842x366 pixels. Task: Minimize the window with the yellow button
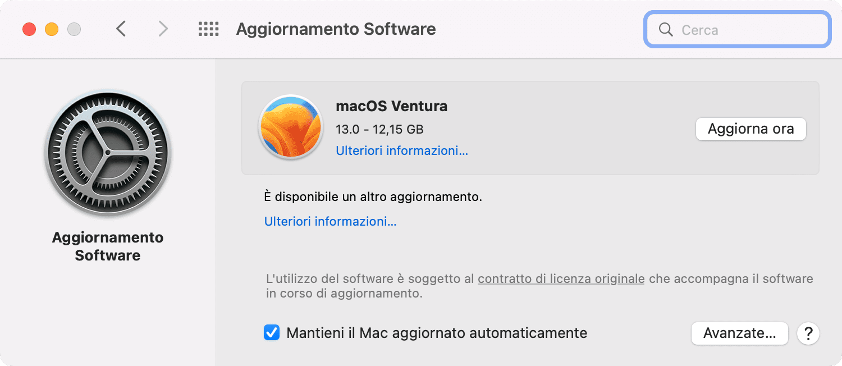pos(52,29)
